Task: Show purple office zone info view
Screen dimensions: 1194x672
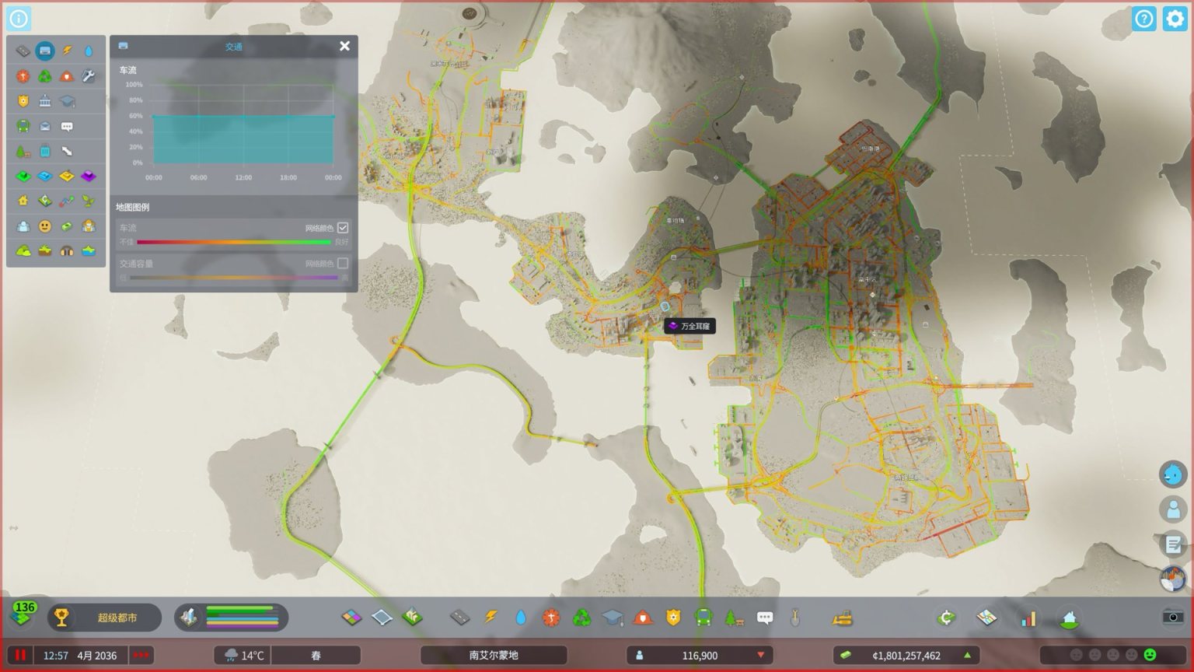Action: pos(89,176)
